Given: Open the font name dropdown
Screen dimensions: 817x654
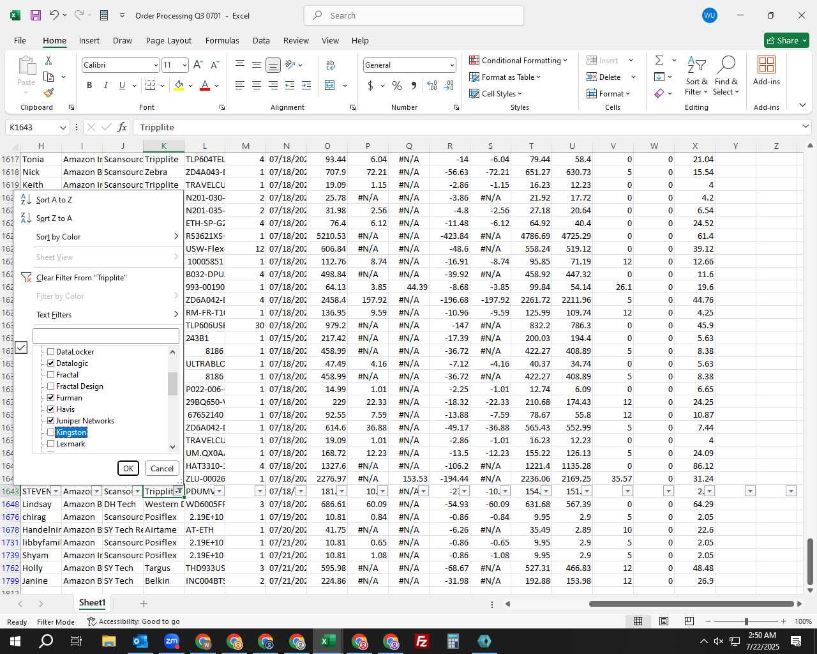Looking at the screenshot, I should click(x=155, y=65).
